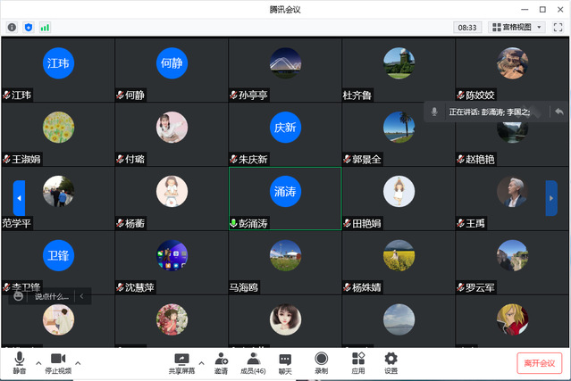
Task: Open the 共享屏幕 share screen tool
Action: 181,361
